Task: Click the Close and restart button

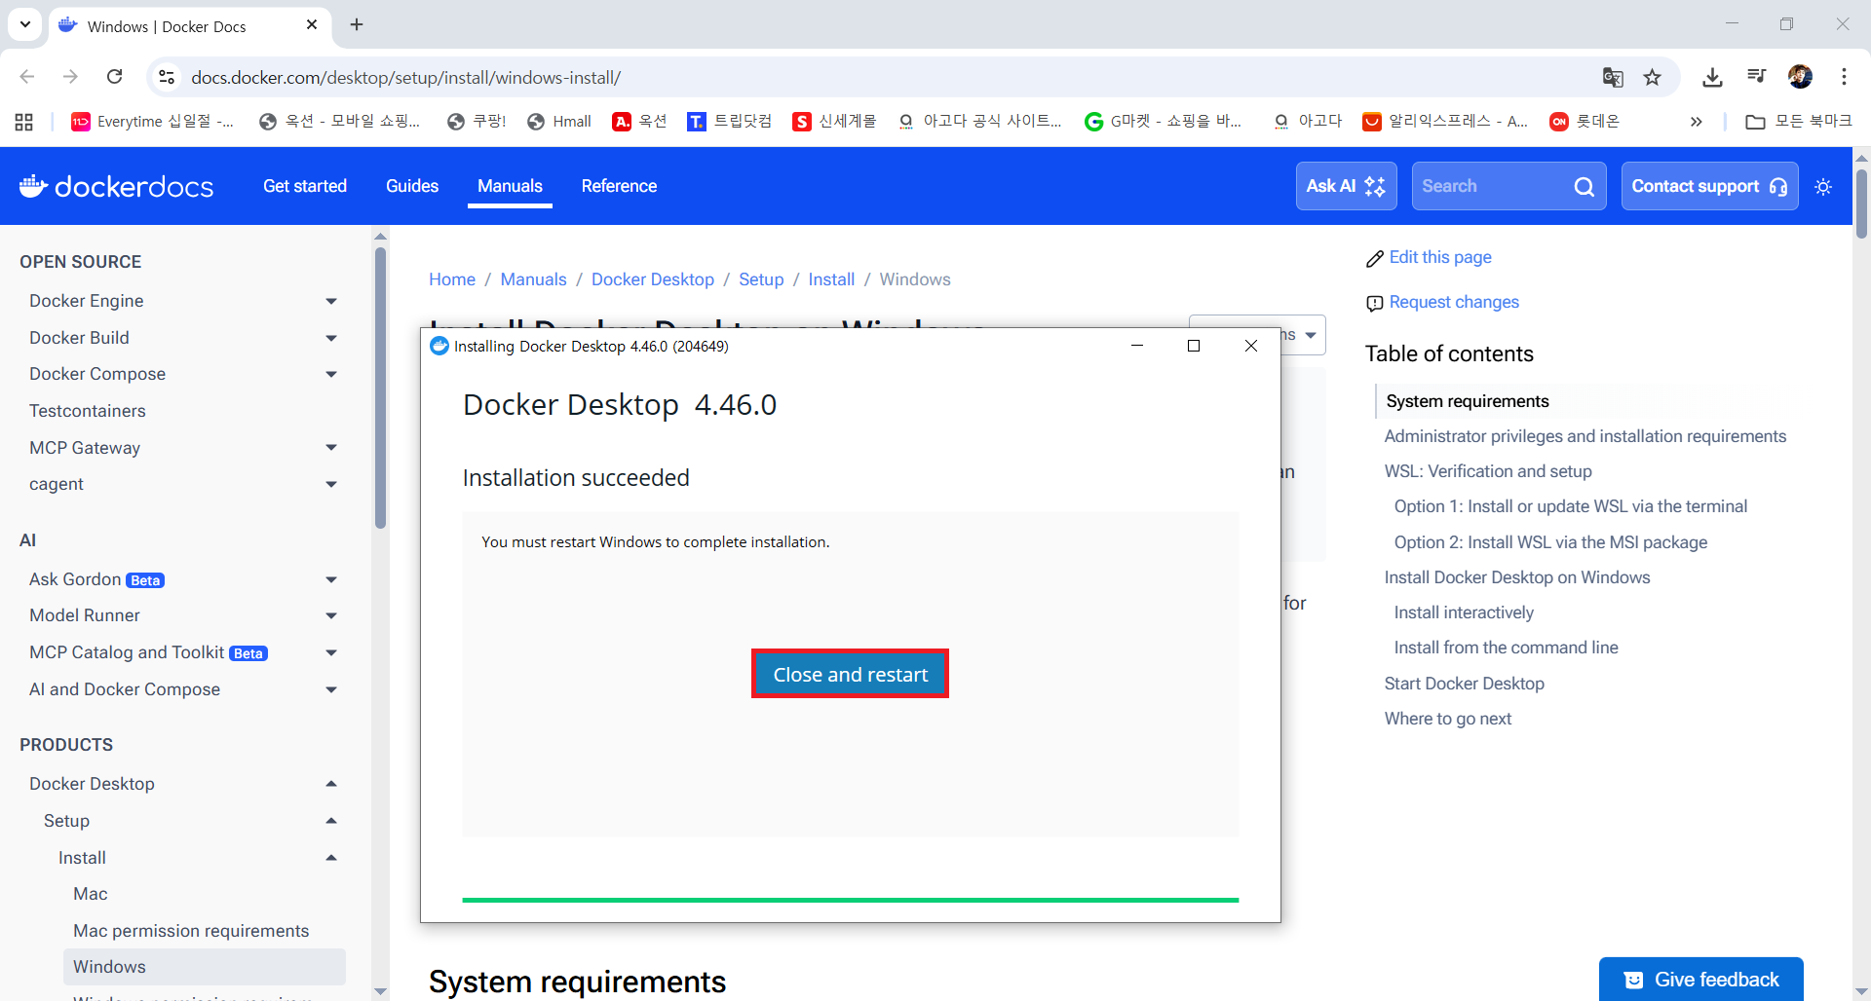Action: click(850, 674)
